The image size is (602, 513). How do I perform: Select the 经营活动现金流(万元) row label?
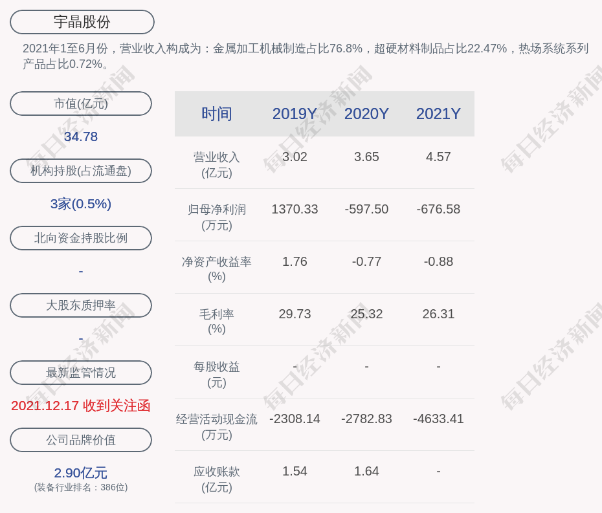[217, 426]
